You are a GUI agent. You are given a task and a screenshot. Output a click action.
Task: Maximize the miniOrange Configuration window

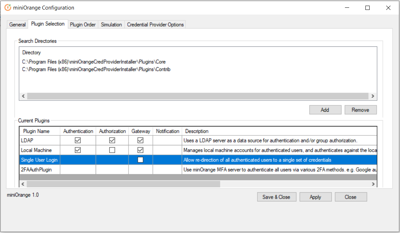pos(368,8)
